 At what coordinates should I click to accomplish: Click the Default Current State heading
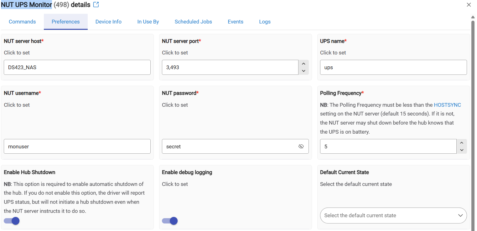[x=345, y=172]
